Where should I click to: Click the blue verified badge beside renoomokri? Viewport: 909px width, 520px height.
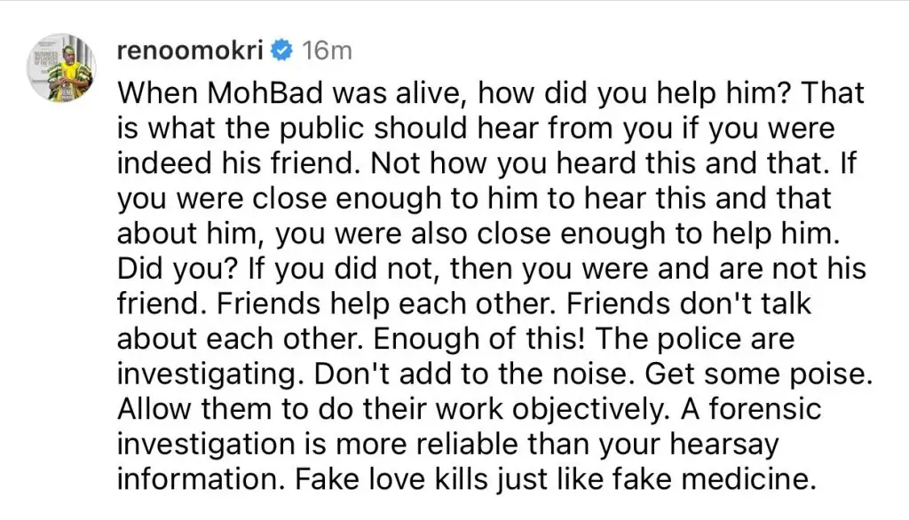[282, 51]
